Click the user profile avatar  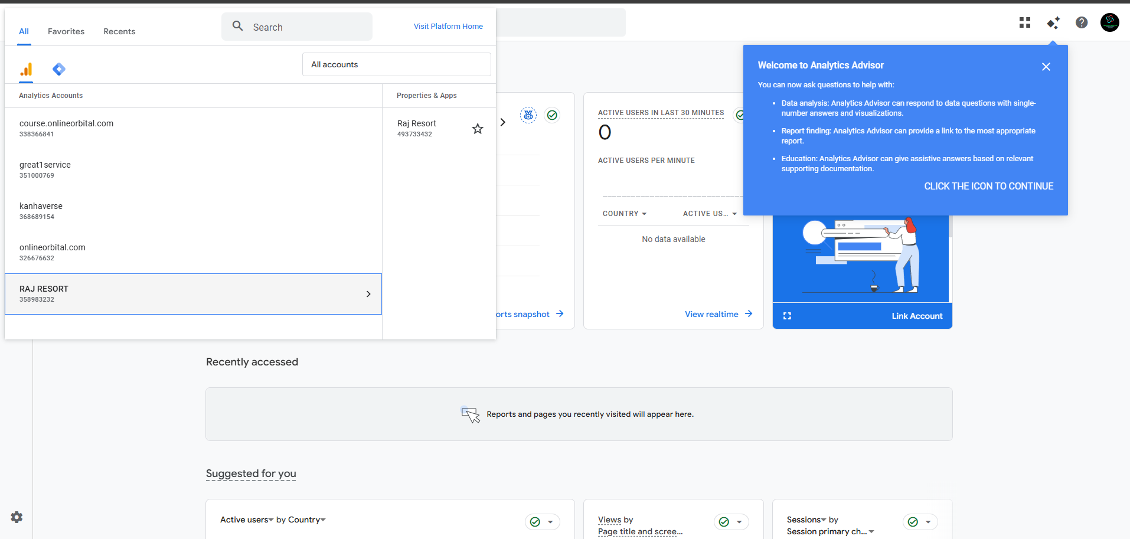click(1110, 22)
